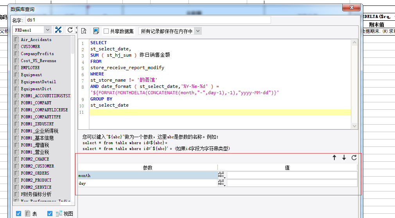Select FORM1_INDUSTRY table in list

(37, 124)
